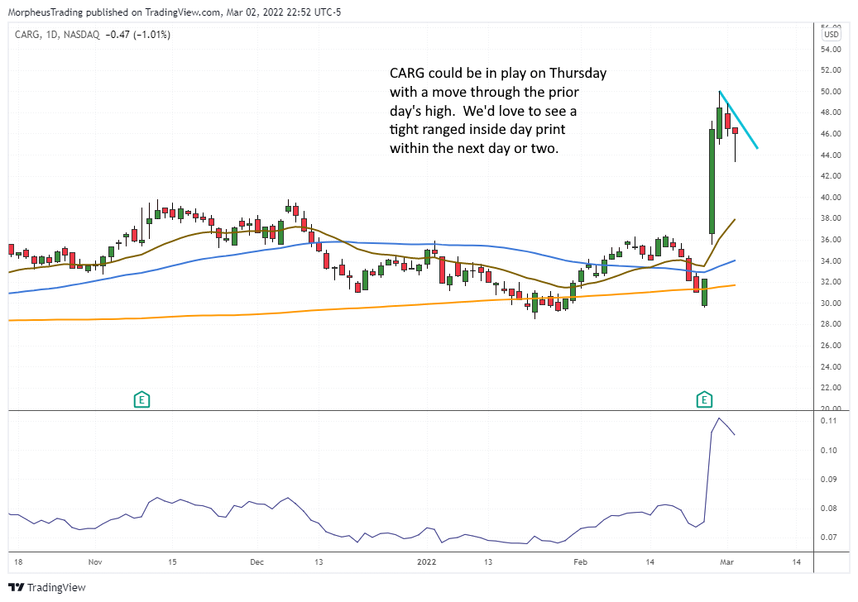
Task: Click the 0.09 indicator axis label
Action: coord(828,479)
